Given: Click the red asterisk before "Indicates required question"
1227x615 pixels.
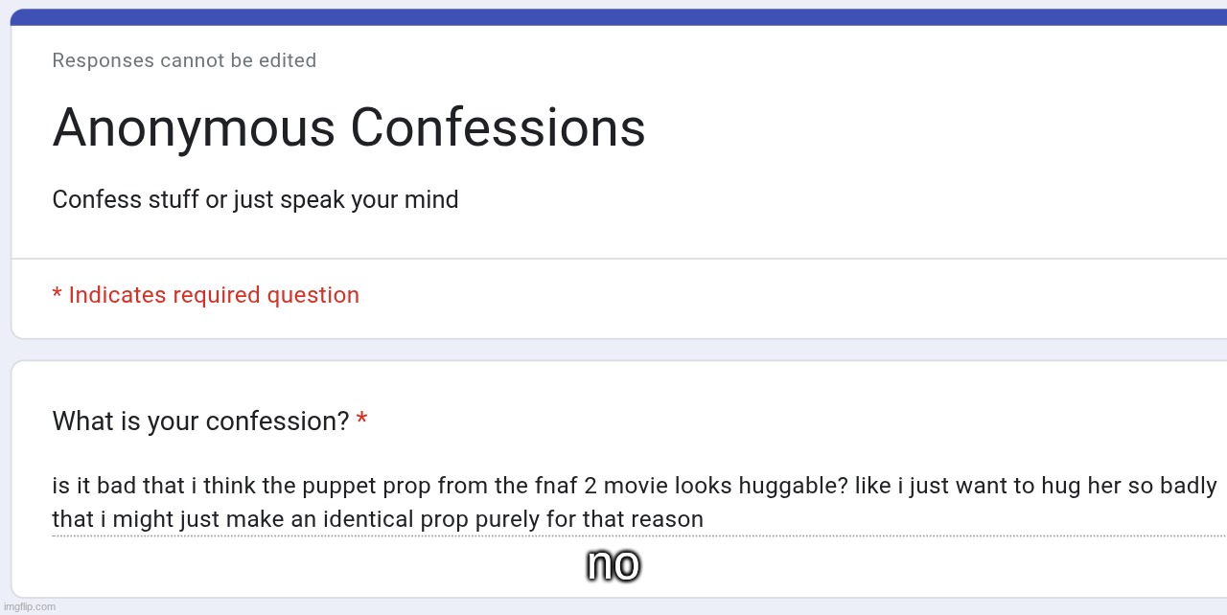Looking at the screenshot, I should click(x=57, y=294).
